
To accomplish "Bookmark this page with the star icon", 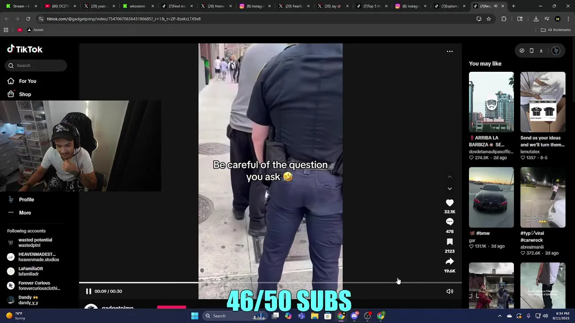I will (x=489, y=19).
